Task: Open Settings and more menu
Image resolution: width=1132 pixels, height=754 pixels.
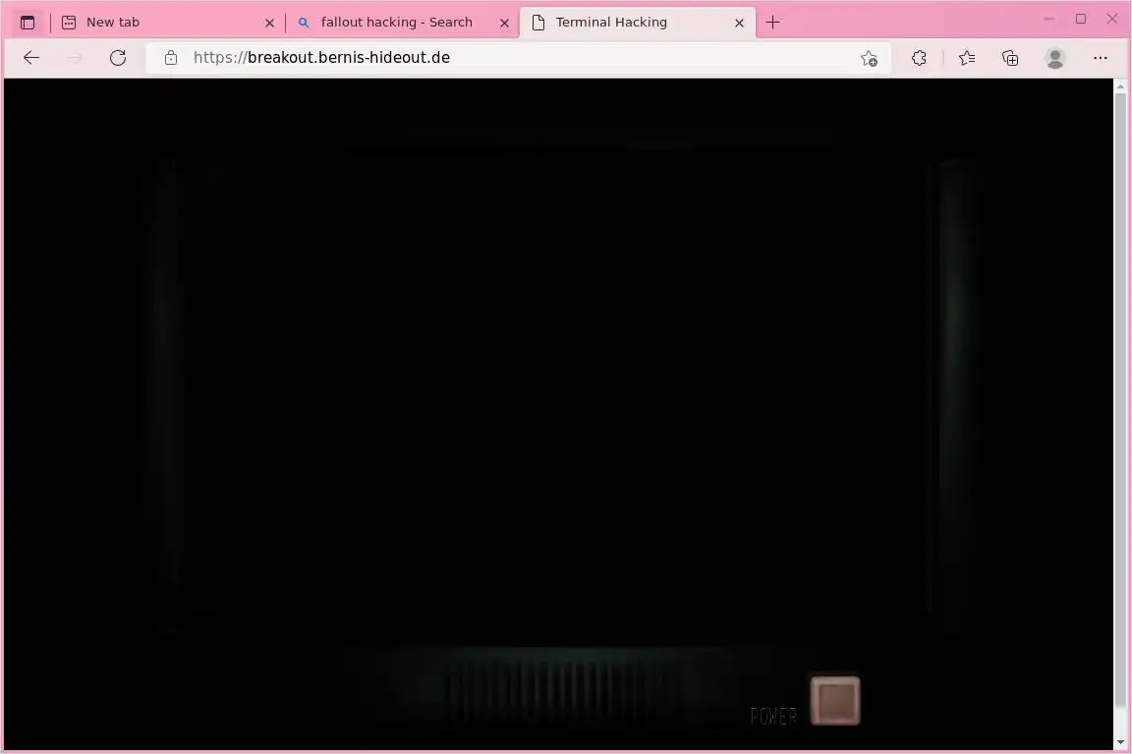Action: point(1101,59)
